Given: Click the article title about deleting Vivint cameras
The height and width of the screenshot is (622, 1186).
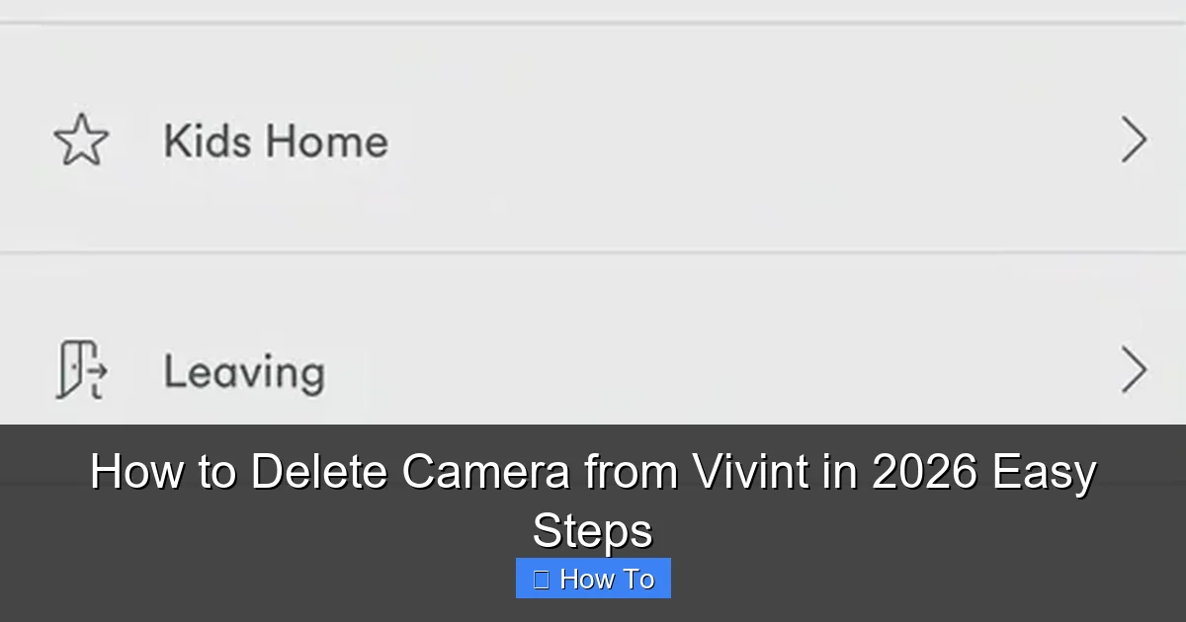Looking at the screenshot, I should [593, 499].
